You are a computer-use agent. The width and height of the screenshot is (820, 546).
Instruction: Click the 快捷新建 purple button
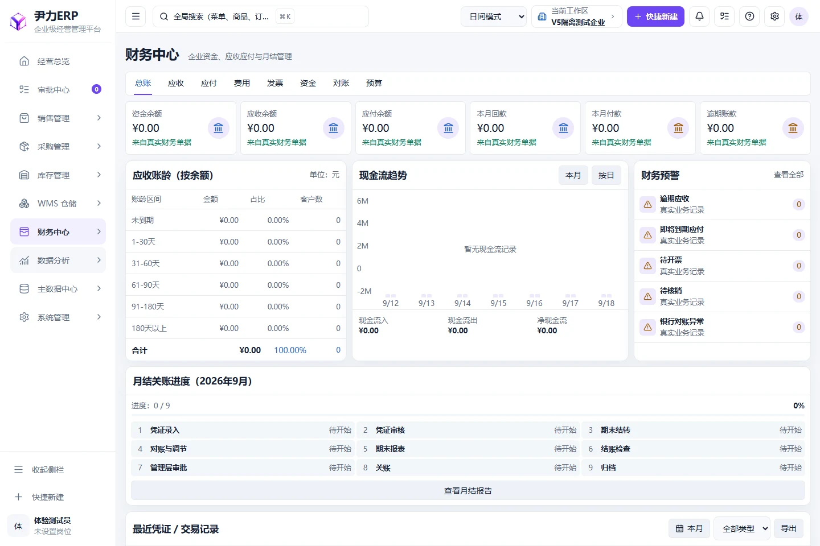655,16
